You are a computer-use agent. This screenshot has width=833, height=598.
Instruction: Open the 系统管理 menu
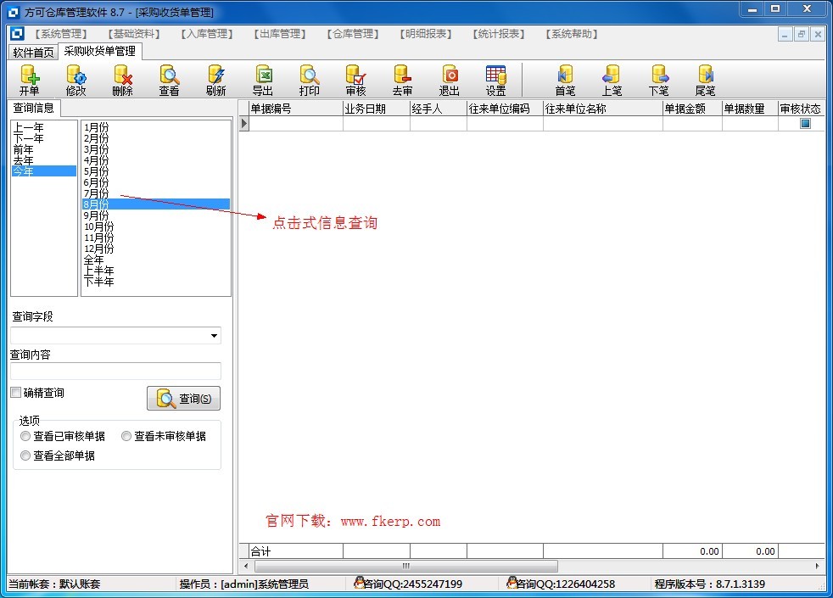[61, 34]
